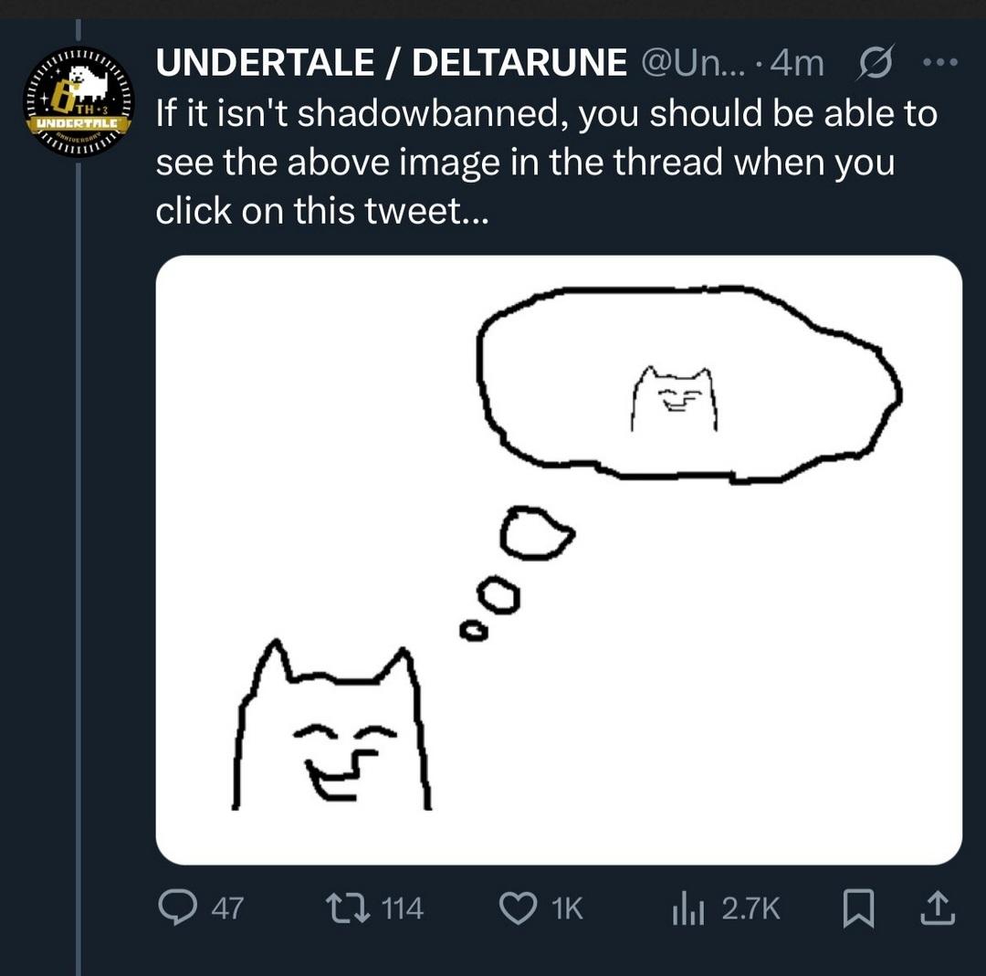Click the truncated @Un... handle
The height and width of the screenshot is (976, 986).
coord(692,62)
